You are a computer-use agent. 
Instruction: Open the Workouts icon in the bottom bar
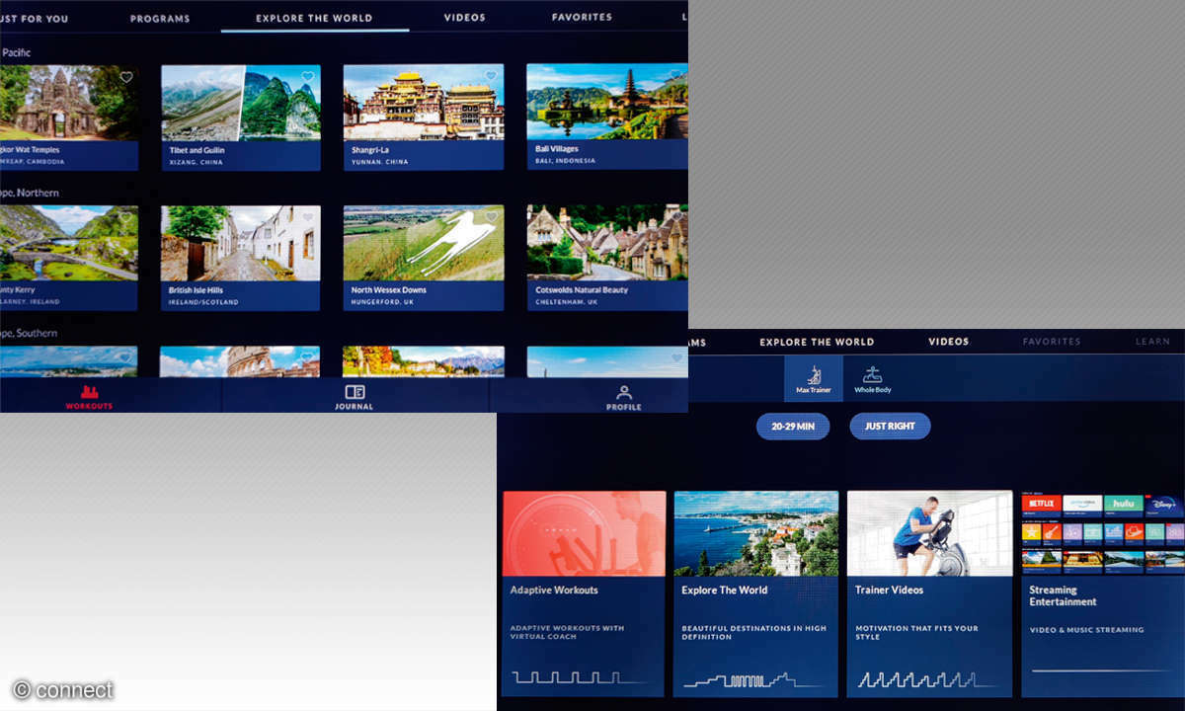pyautogui.click(x=89, y=392)
